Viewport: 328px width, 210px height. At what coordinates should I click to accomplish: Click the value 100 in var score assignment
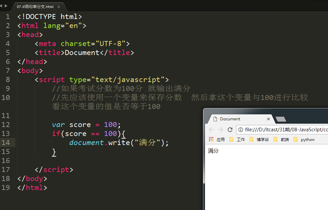pyautogui.click(x=110, y=125)
